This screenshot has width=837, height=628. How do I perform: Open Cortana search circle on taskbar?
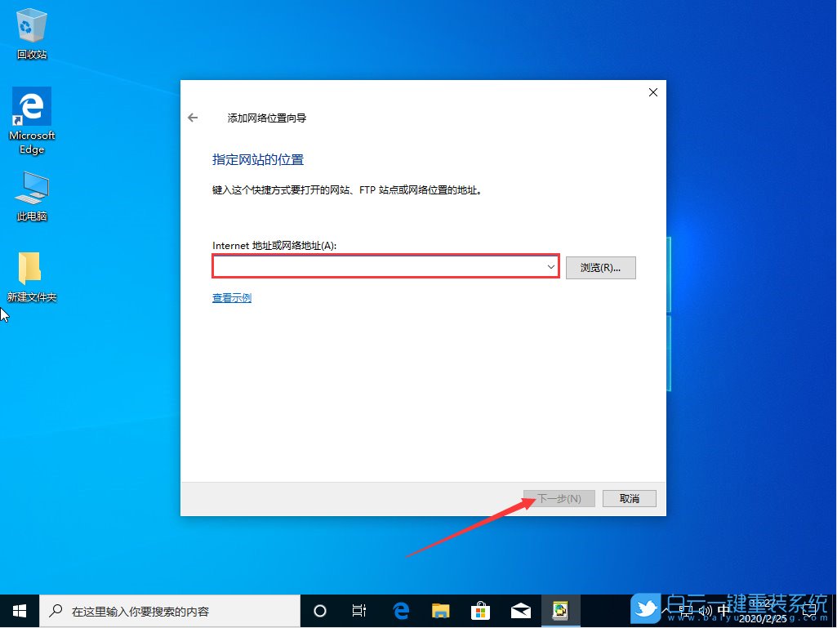319,610
